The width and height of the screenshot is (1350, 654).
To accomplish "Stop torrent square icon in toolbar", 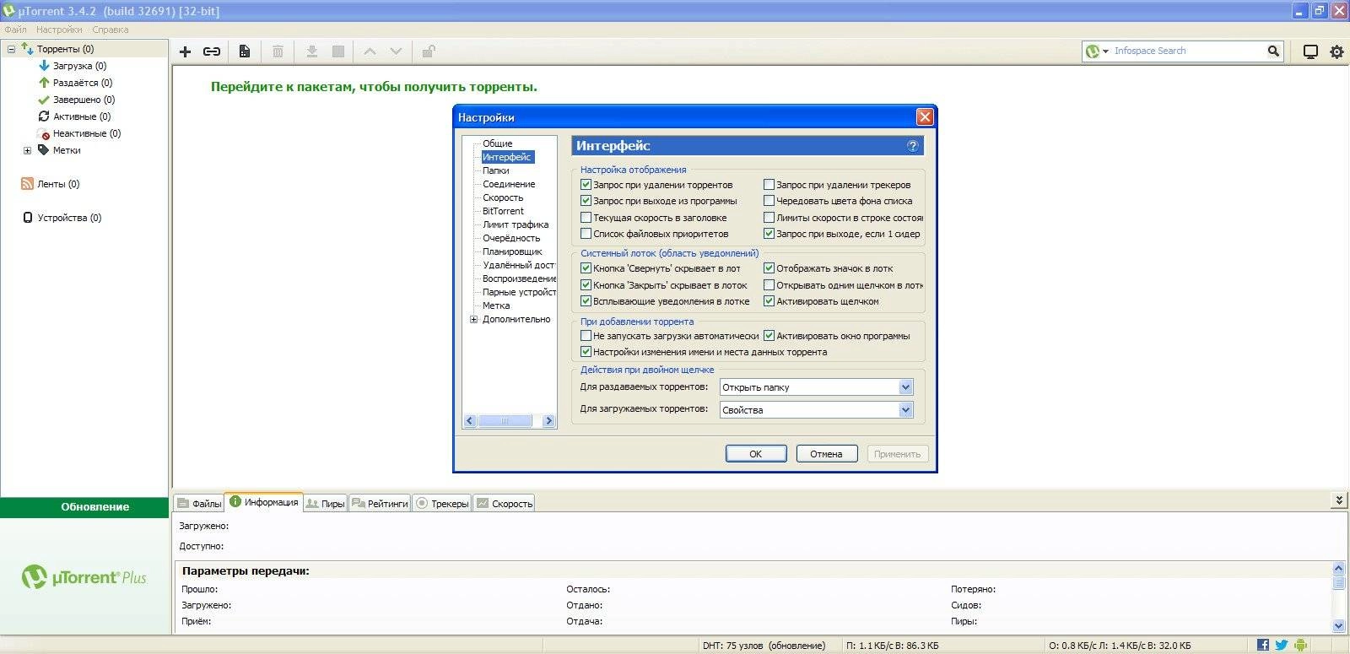I will pos(338,51).
